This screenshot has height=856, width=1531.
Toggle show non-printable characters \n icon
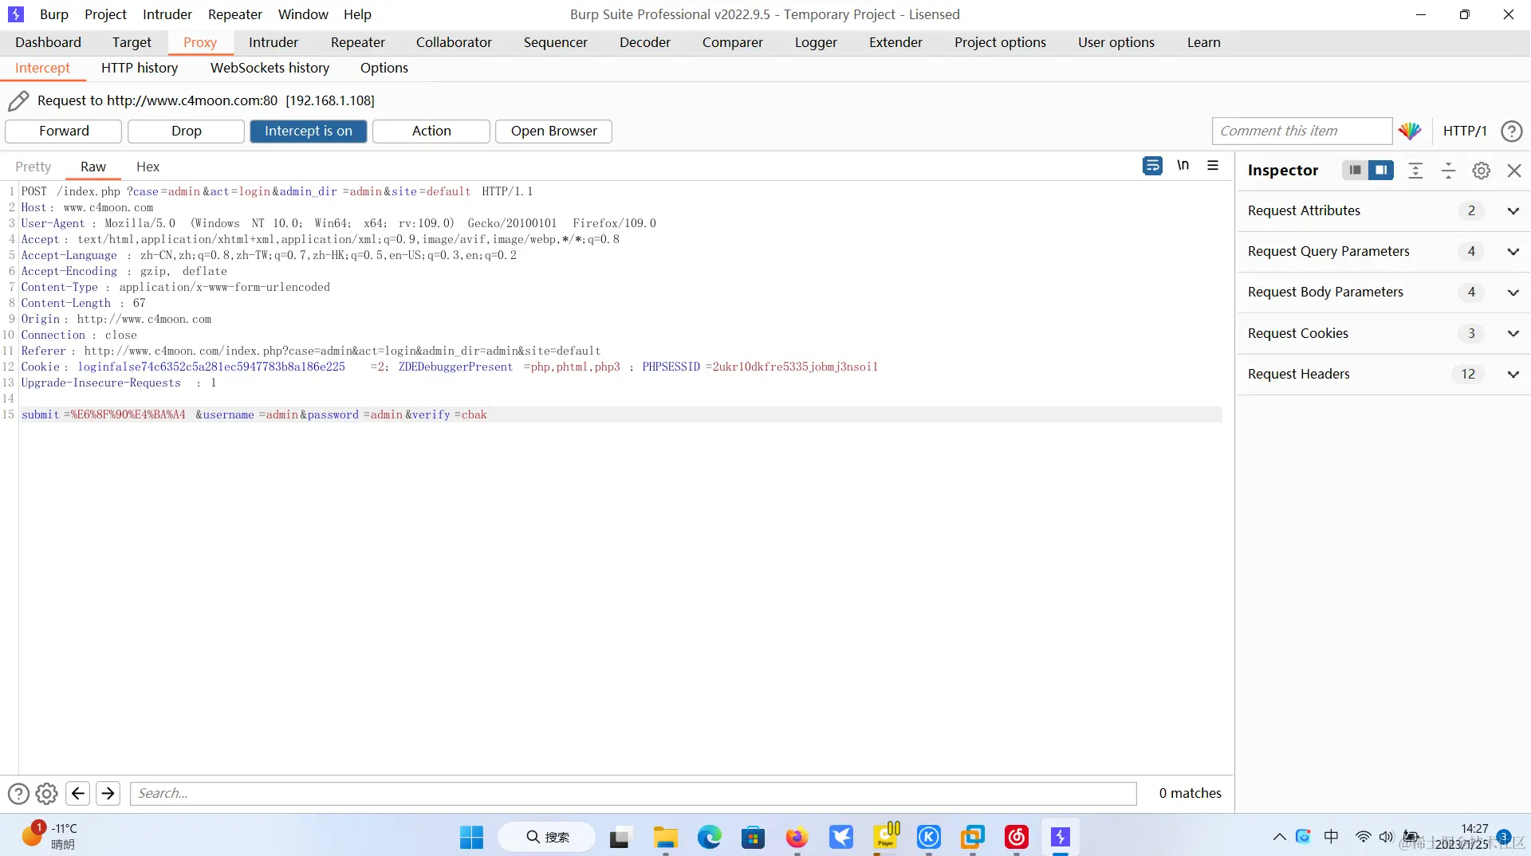click(x=1183, y=166)
